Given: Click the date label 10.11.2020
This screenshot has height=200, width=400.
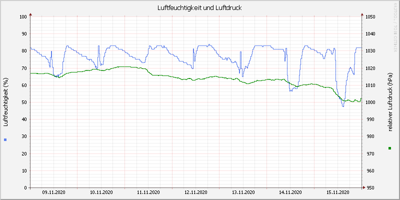Looking at the screenshot, I should point(101,192).
